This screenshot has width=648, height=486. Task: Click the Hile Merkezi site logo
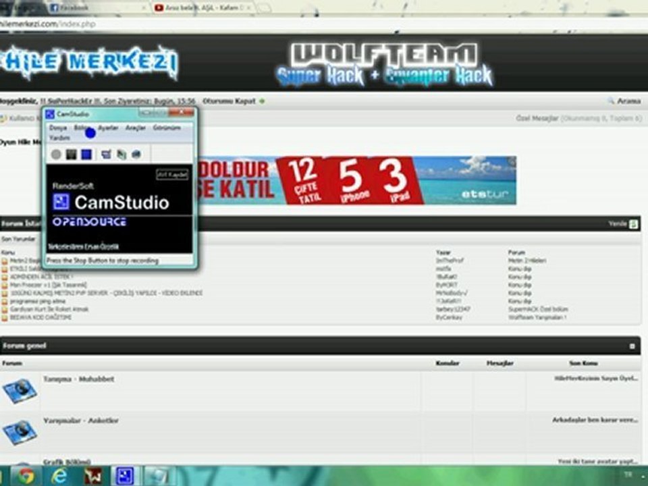[x=88, y=63]
